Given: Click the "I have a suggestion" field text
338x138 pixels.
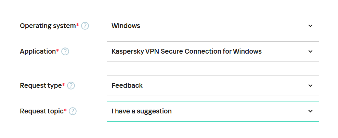Looking at the screenshot, I should click(x=142, y=111).
